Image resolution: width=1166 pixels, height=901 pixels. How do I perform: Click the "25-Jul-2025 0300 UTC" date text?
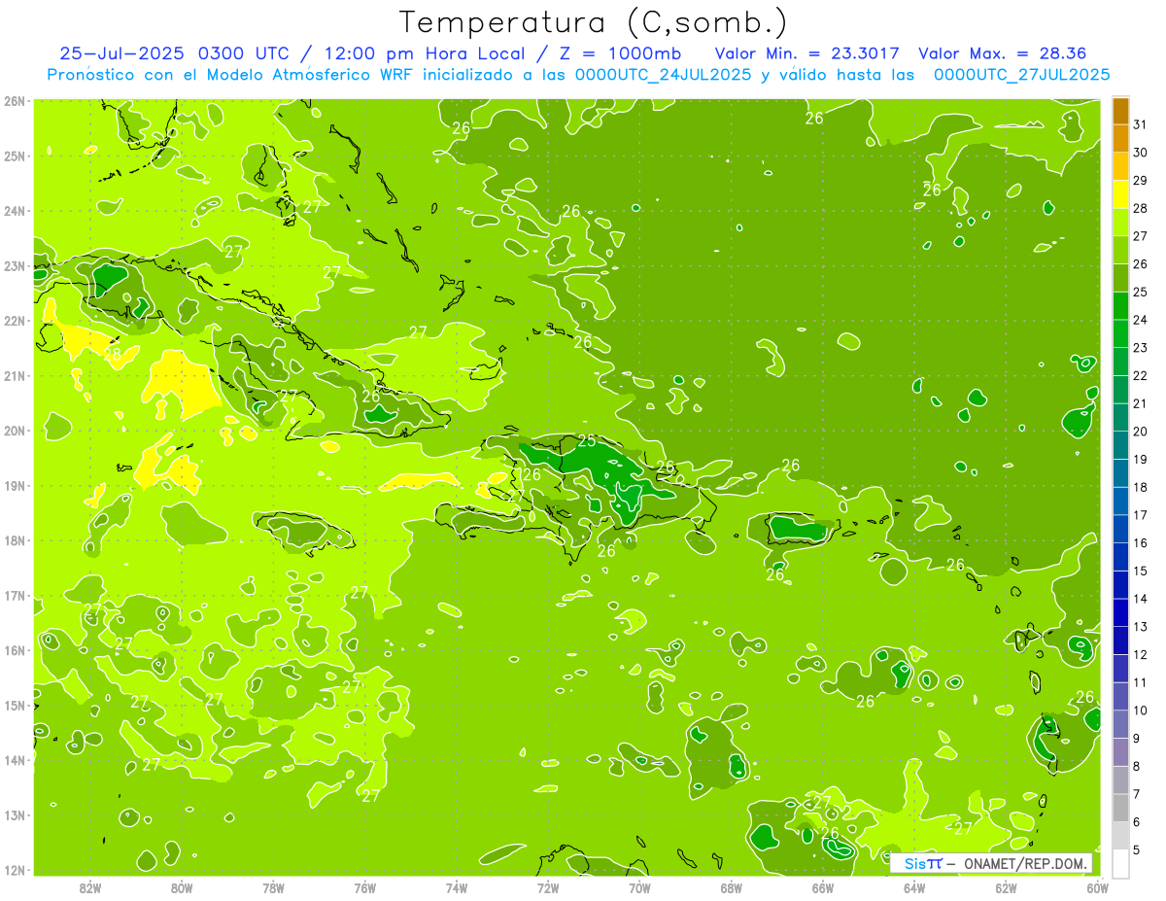[174, 53]
